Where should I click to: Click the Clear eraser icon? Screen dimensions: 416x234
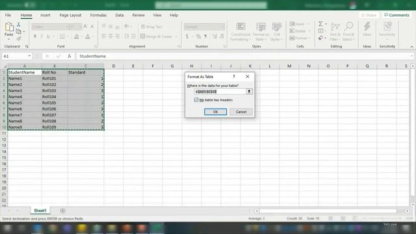click(320, 38)
